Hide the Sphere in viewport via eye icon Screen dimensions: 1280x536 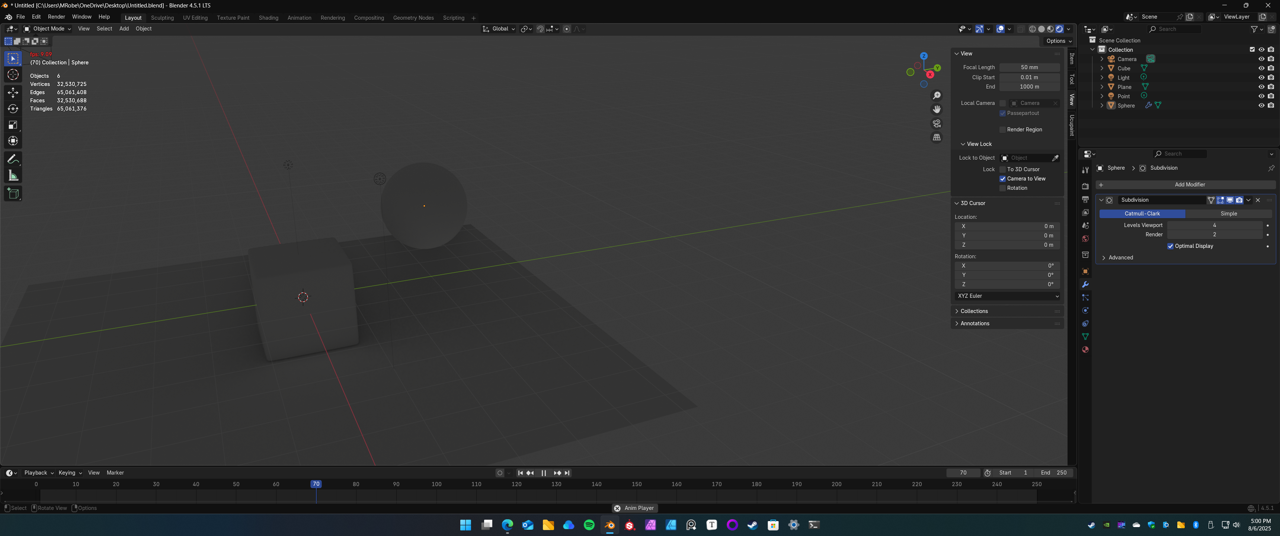coord(1261,105)
